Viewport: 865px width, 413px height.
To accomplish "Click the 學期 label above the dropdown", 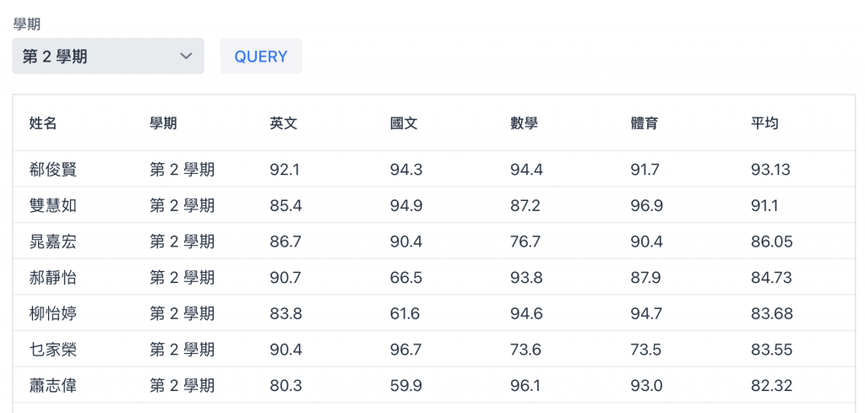I will click(26, 24).
